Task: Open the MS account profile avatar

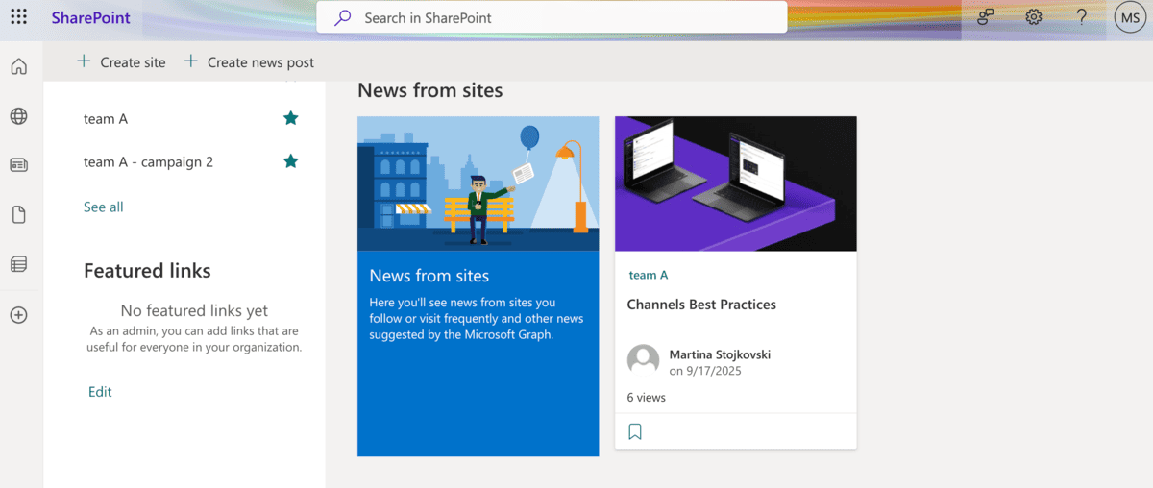Action: (1130, 17)
